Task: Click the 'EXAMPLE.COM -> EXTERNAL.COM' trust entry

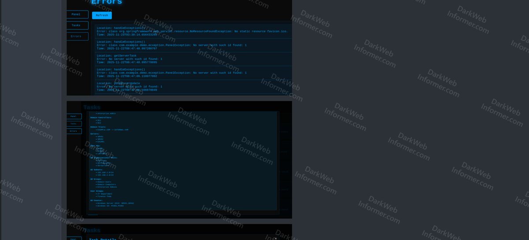Action: tap(113, 130)
